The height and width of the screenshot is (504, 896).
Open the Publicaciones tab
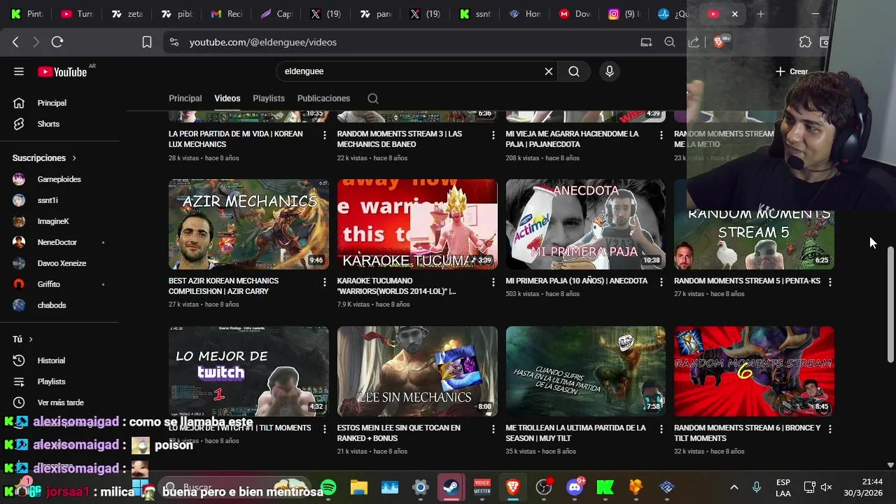pos(323,99)
